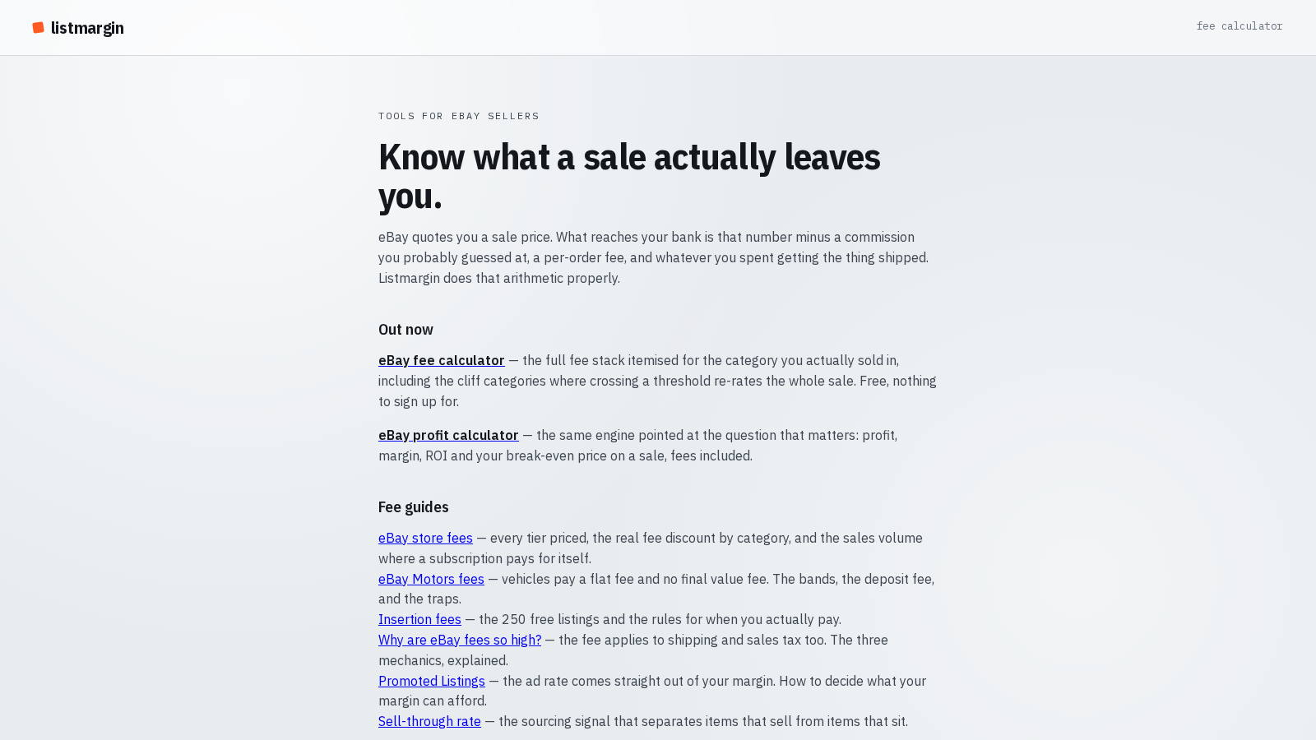Click the orange listmargin logo icon
Viewport: 1316px width, 740px height.
[38, 28]
